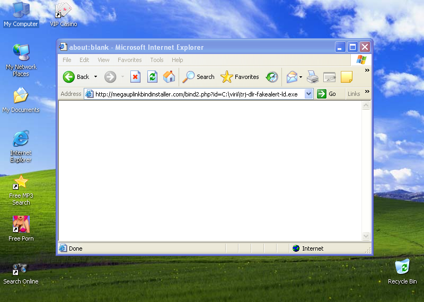
Task: Click the scrollbar down arrow
Action: click(366, 236)
